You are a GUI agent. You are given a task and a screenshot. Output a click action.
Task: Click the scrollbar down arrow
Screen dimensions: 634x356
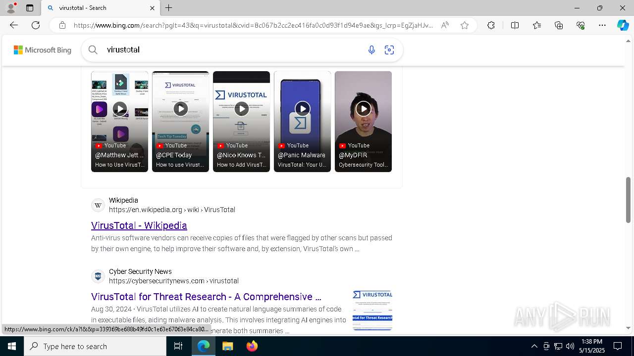point(629,328)
